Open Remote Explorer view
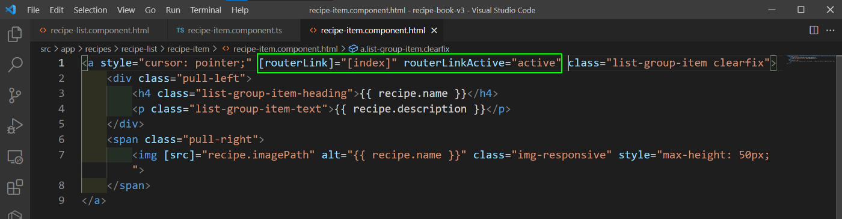This screenshot has height=219, width=842. 14,158
